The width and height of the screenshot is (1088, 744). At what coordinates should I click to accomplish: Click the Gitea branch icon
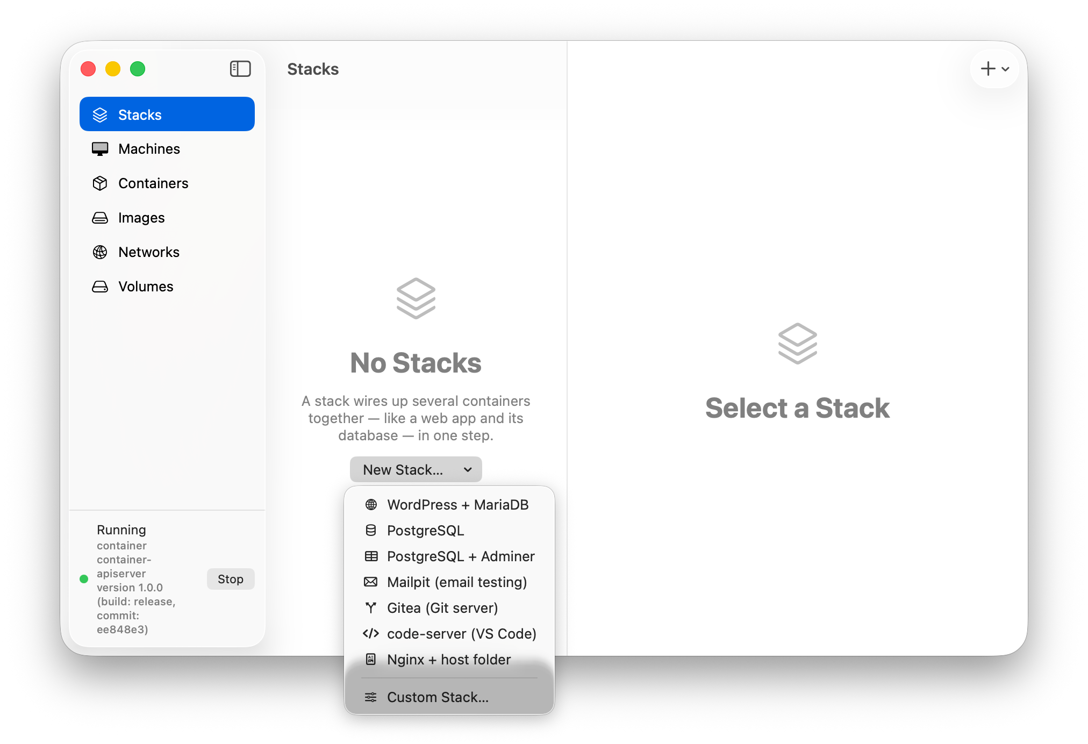click(371, 608)
